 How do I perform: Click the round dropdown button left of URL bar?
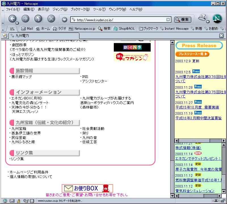pos(65,20)
